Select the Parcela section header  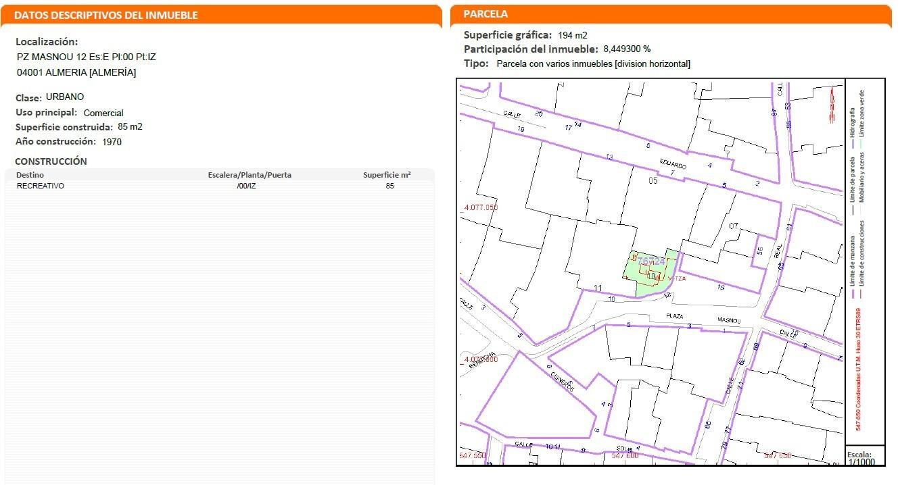click(485, 14)
